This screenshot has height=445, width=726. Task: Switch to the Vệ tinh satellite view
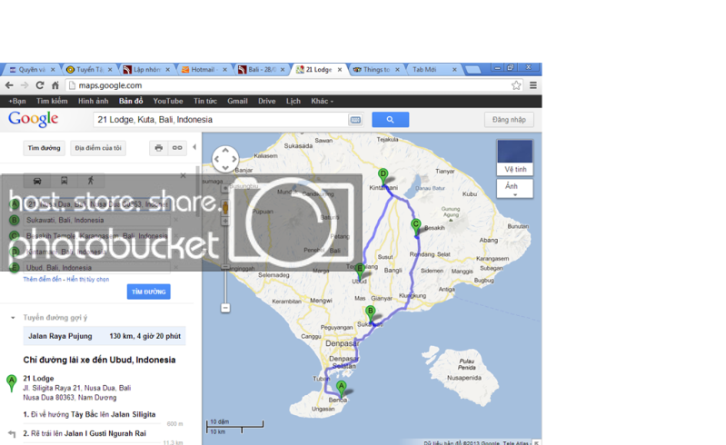(515, 158)
